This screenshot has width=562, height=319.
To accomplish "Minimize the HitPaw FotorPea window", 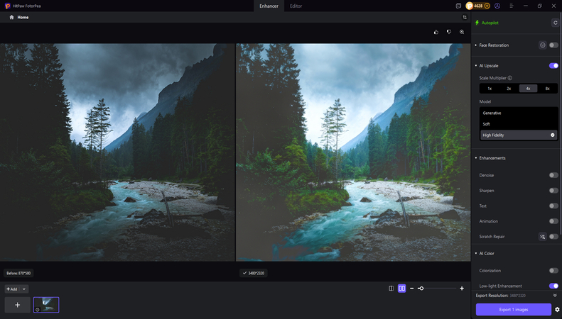I will tap(526, 6).
